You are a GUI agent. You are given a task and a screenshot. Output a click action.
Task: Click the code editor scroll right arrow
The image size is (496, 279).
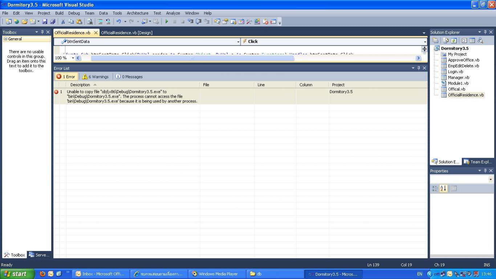pyautogui.click(x=418, y=58)
